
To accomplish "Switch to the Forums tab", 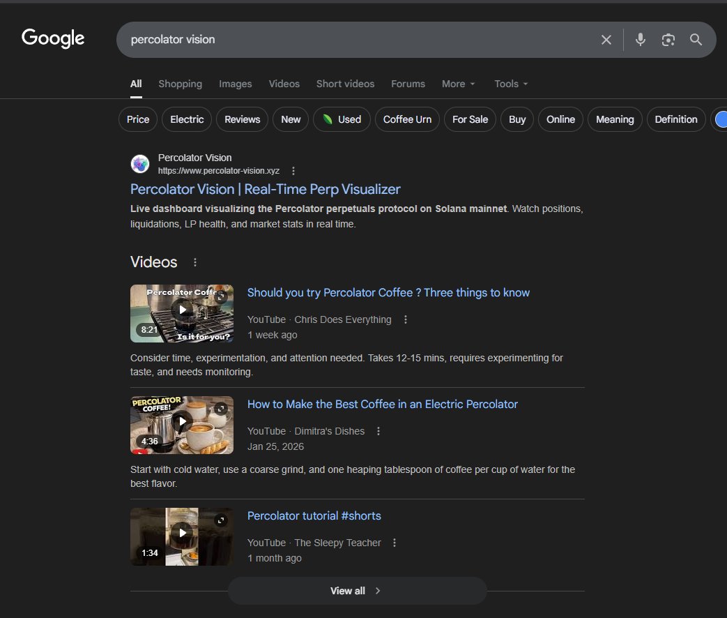I will (x=408, y=84).
